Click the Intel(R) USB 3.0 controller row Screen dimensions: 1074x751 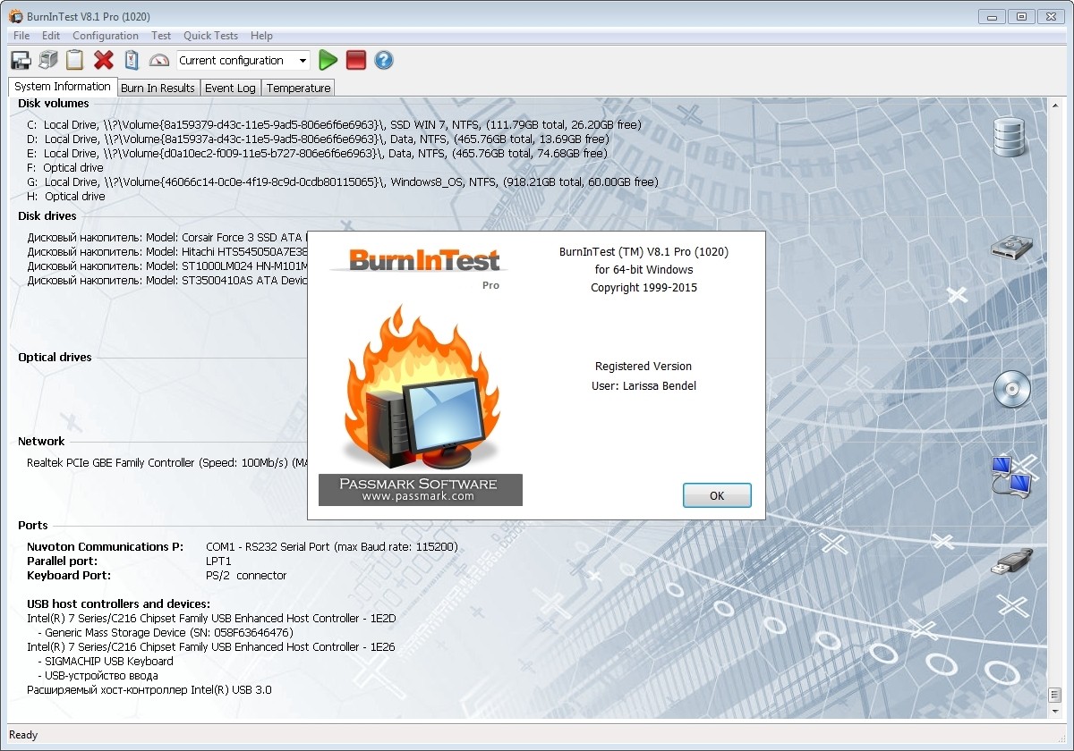click(x=149, y=689)
